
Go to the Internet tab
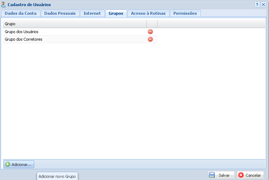[x=92, y=13]
